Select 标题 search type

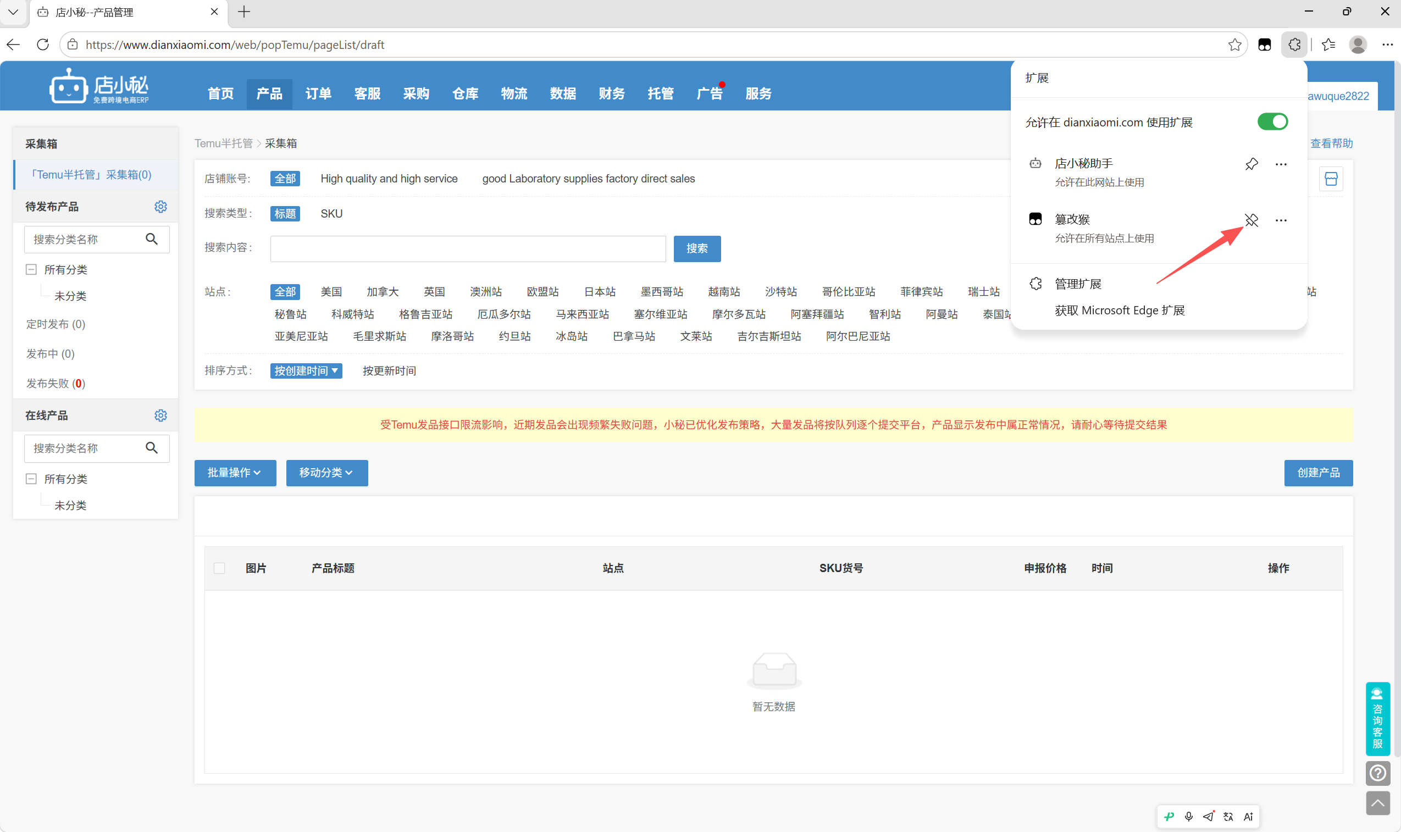pyautogui.click(x=285, y=214)
